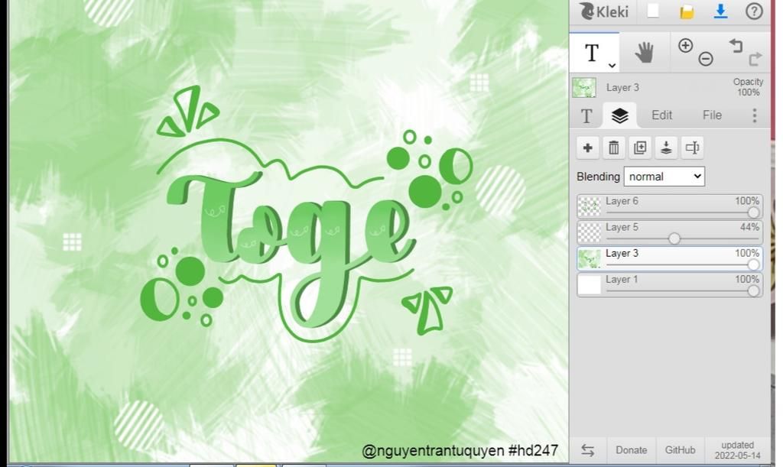This screenshot has height=467, width=783.
Task: Open the help question mark icon
Action: coord(754,11)
